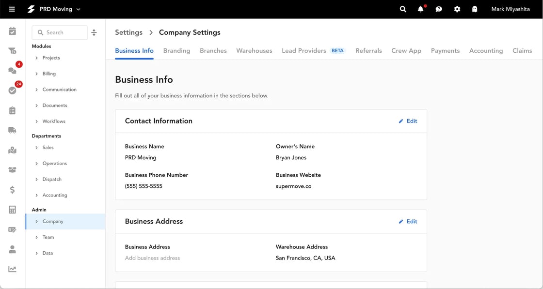Open the help chat bubble icon
Image resolution: width=543 pixels, height=289 pixels.
(439, 9)
